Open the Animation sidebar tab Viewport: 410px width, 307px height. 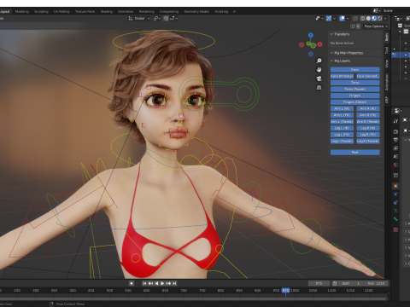tap(387, 82)
